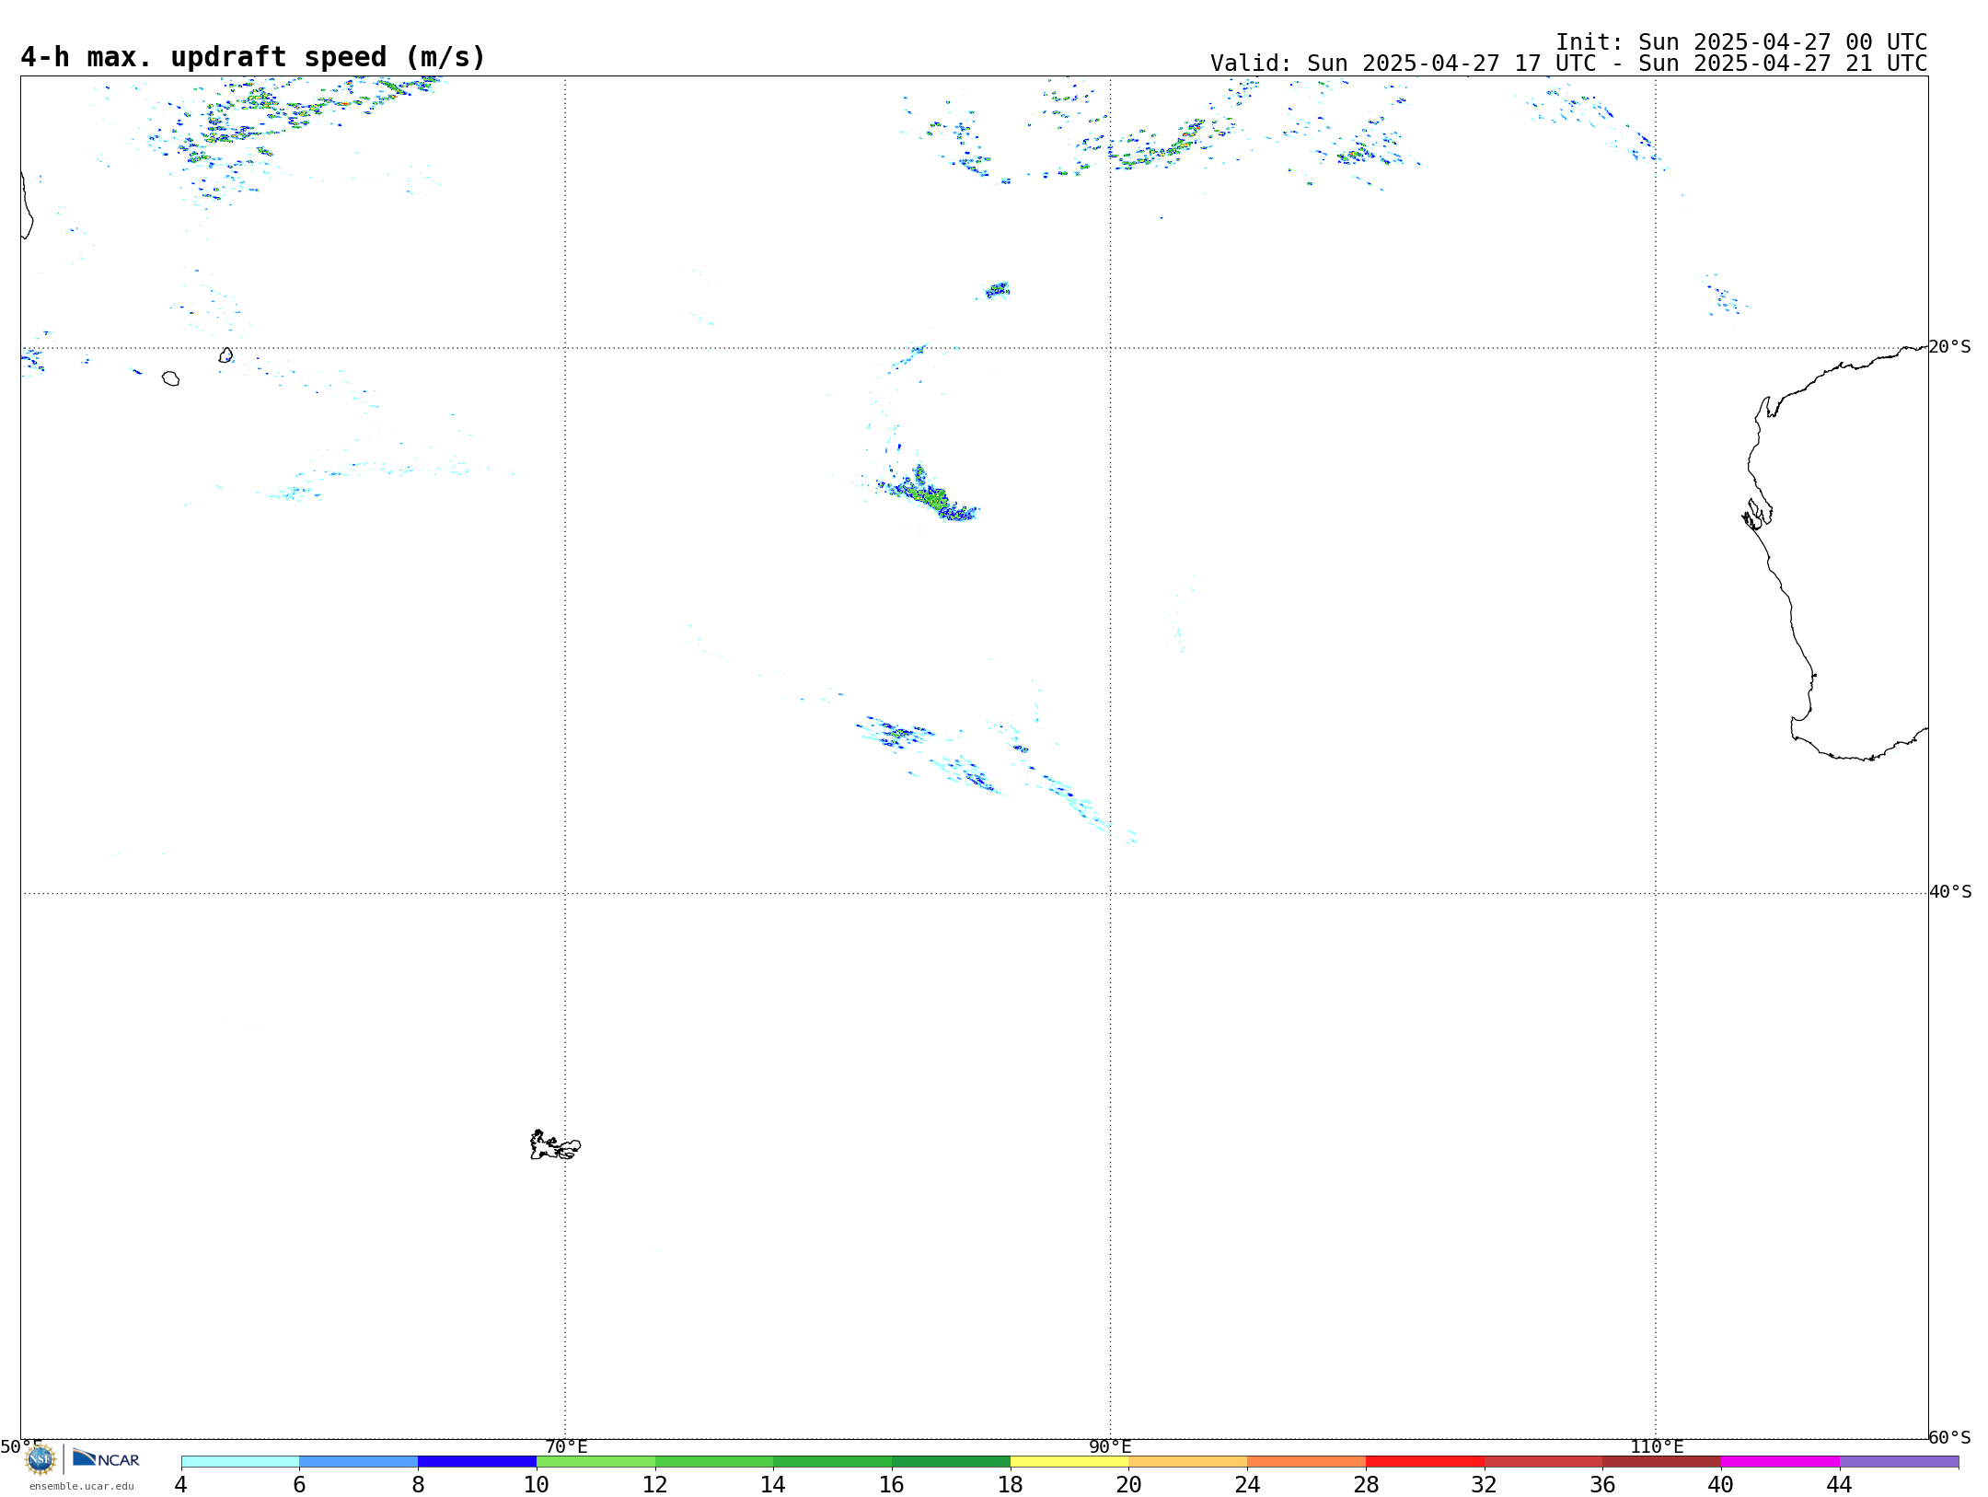Click the colorbar tick label 10
Image resolution: width=1988 pixels, height=1497 pixels.
tap(537, 1484)
